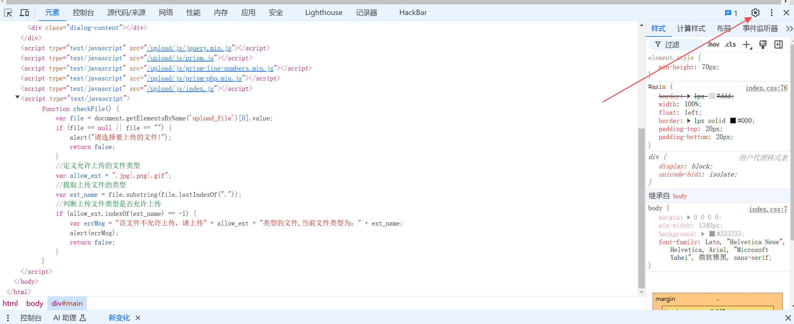Add a new style rule plus icon
Image resolution: width=794 pixels, height=324 pixels.
tap(747, 45)
